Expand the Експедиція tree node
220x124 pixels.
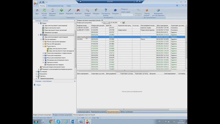[36, 72]
